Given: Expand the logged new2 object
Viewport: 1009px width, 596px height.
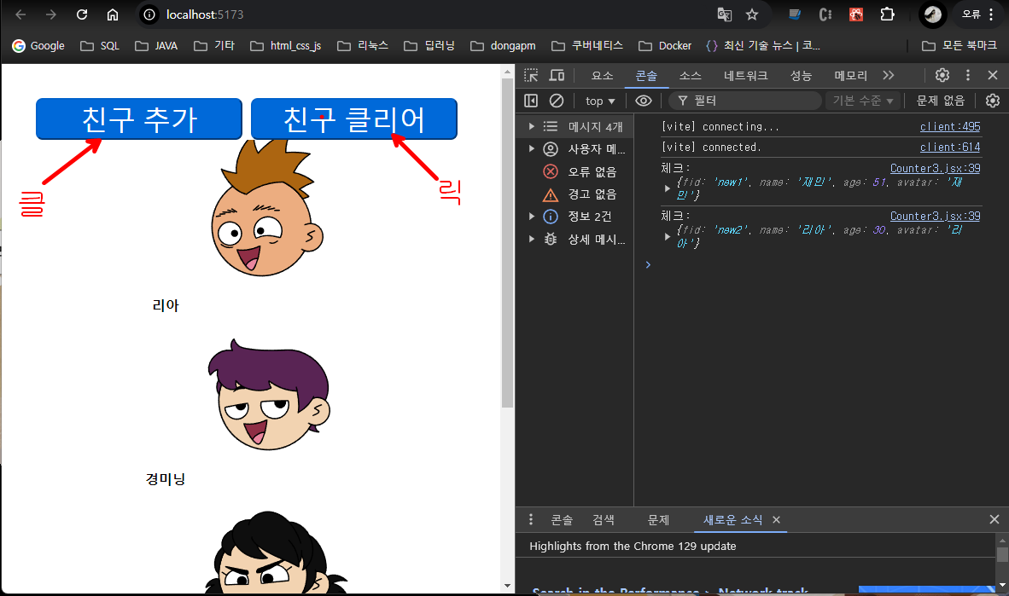Looking at the screenshot, I should point(668,236).
